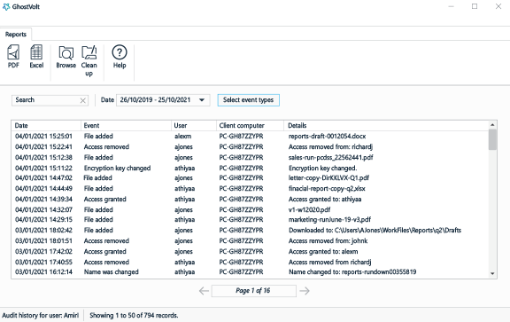This screenshot has height=322, width=510.
Task: Click the scrollbar down arrow
Action: point(492,274)
